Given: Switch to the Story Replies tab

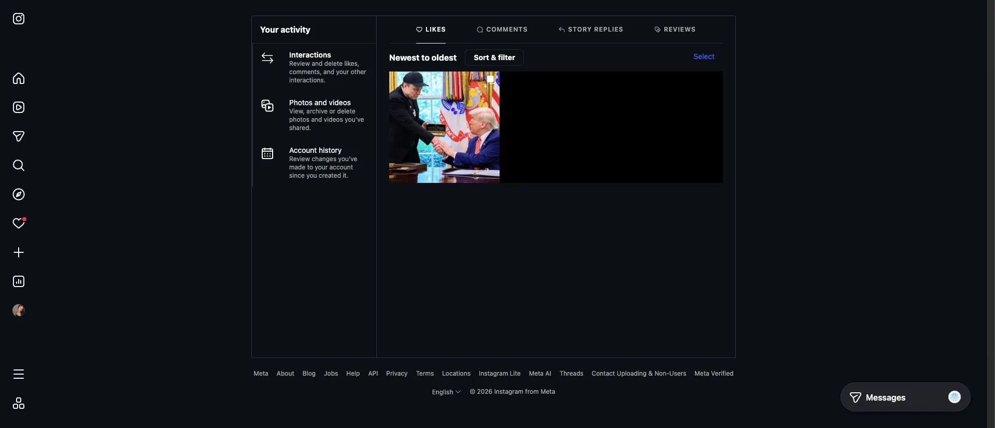Looking at the screenshot, I should (x=590, y=30).
